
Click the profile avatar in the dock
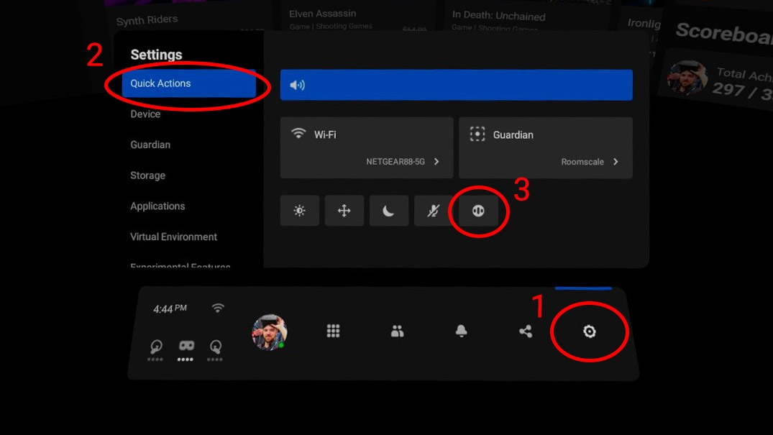[269, 332]
